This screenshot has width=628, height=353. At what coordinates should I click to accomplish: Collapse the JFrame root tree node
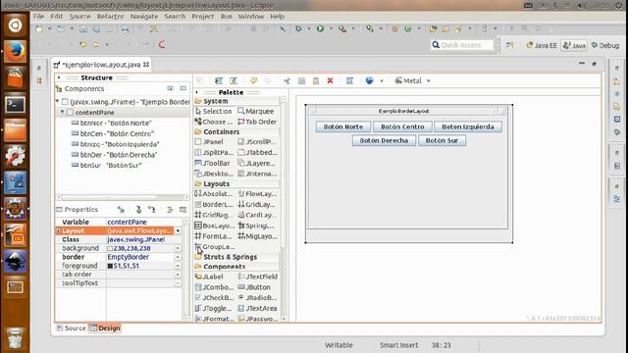[x=58, y=102]
